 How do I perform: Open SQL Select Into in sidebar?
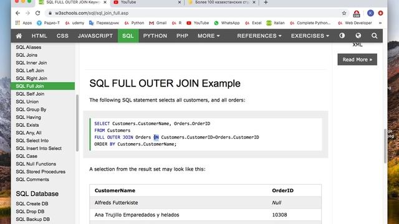[x=32, y=141]
